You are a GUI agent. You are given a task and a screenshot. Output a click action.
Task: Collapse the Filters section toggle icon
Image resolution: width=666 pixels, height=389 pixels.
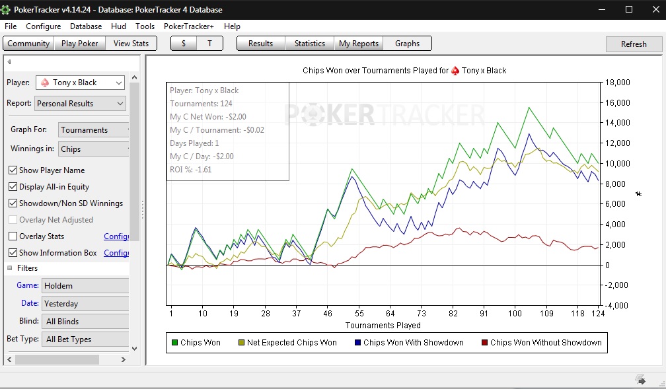10,268
